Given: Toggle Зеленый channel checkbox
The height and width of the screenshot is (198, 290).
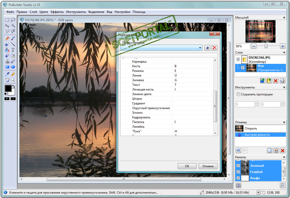Looking at the screenshot, I should coord(238,166).
